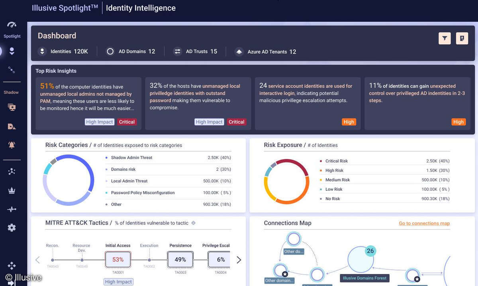478x286 pixels.
Task: Select High Risk legend row
Action: click(x=384, y=170)
